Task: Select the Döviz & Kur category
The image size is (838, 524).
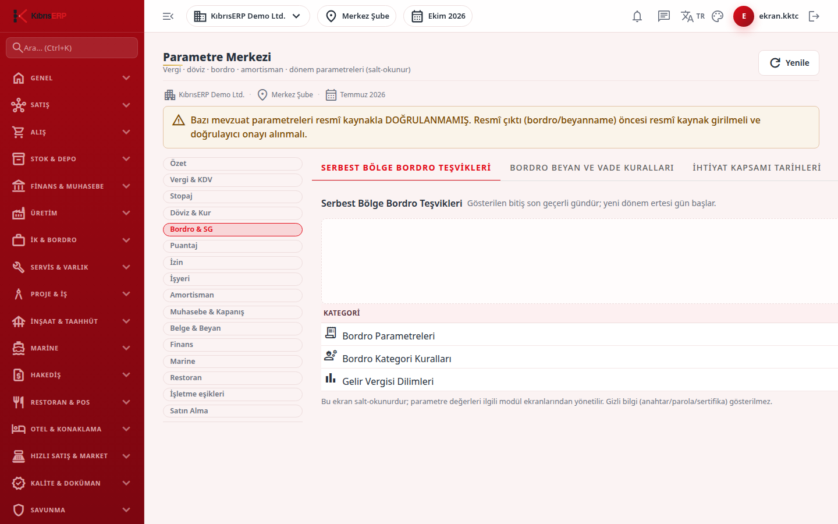Action: 233,213
